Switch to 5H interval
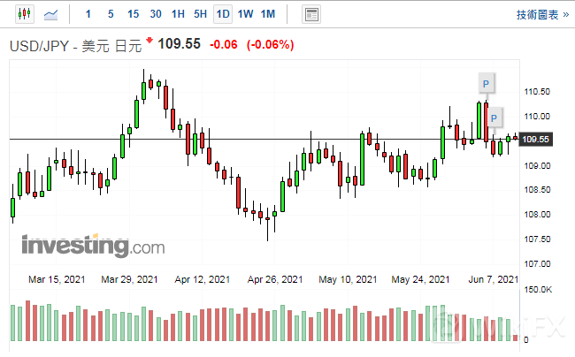 pyautogui.click(x=200, y=14)
